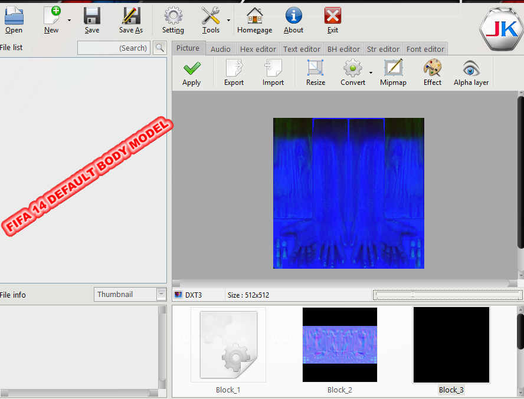Viewport: 524px width, 399px height.
Task: Go to Homepage house icon
Action: (255, 16)
